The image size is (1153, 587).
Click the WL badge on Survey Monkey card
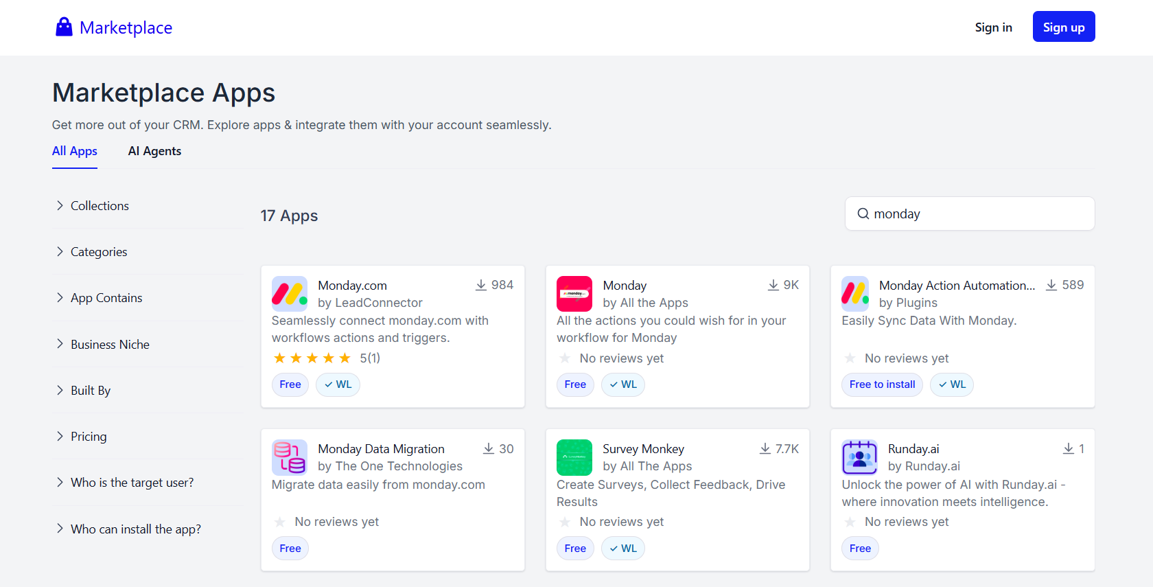(623, 549)
